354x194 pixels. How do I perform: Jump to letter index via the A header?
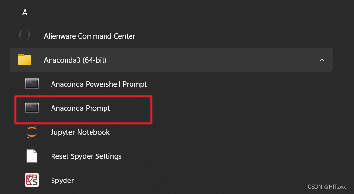click(25, 13)
